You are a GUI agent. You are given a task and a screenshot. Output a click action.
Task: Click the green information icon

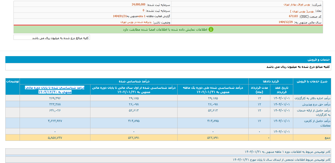point(211,29)
